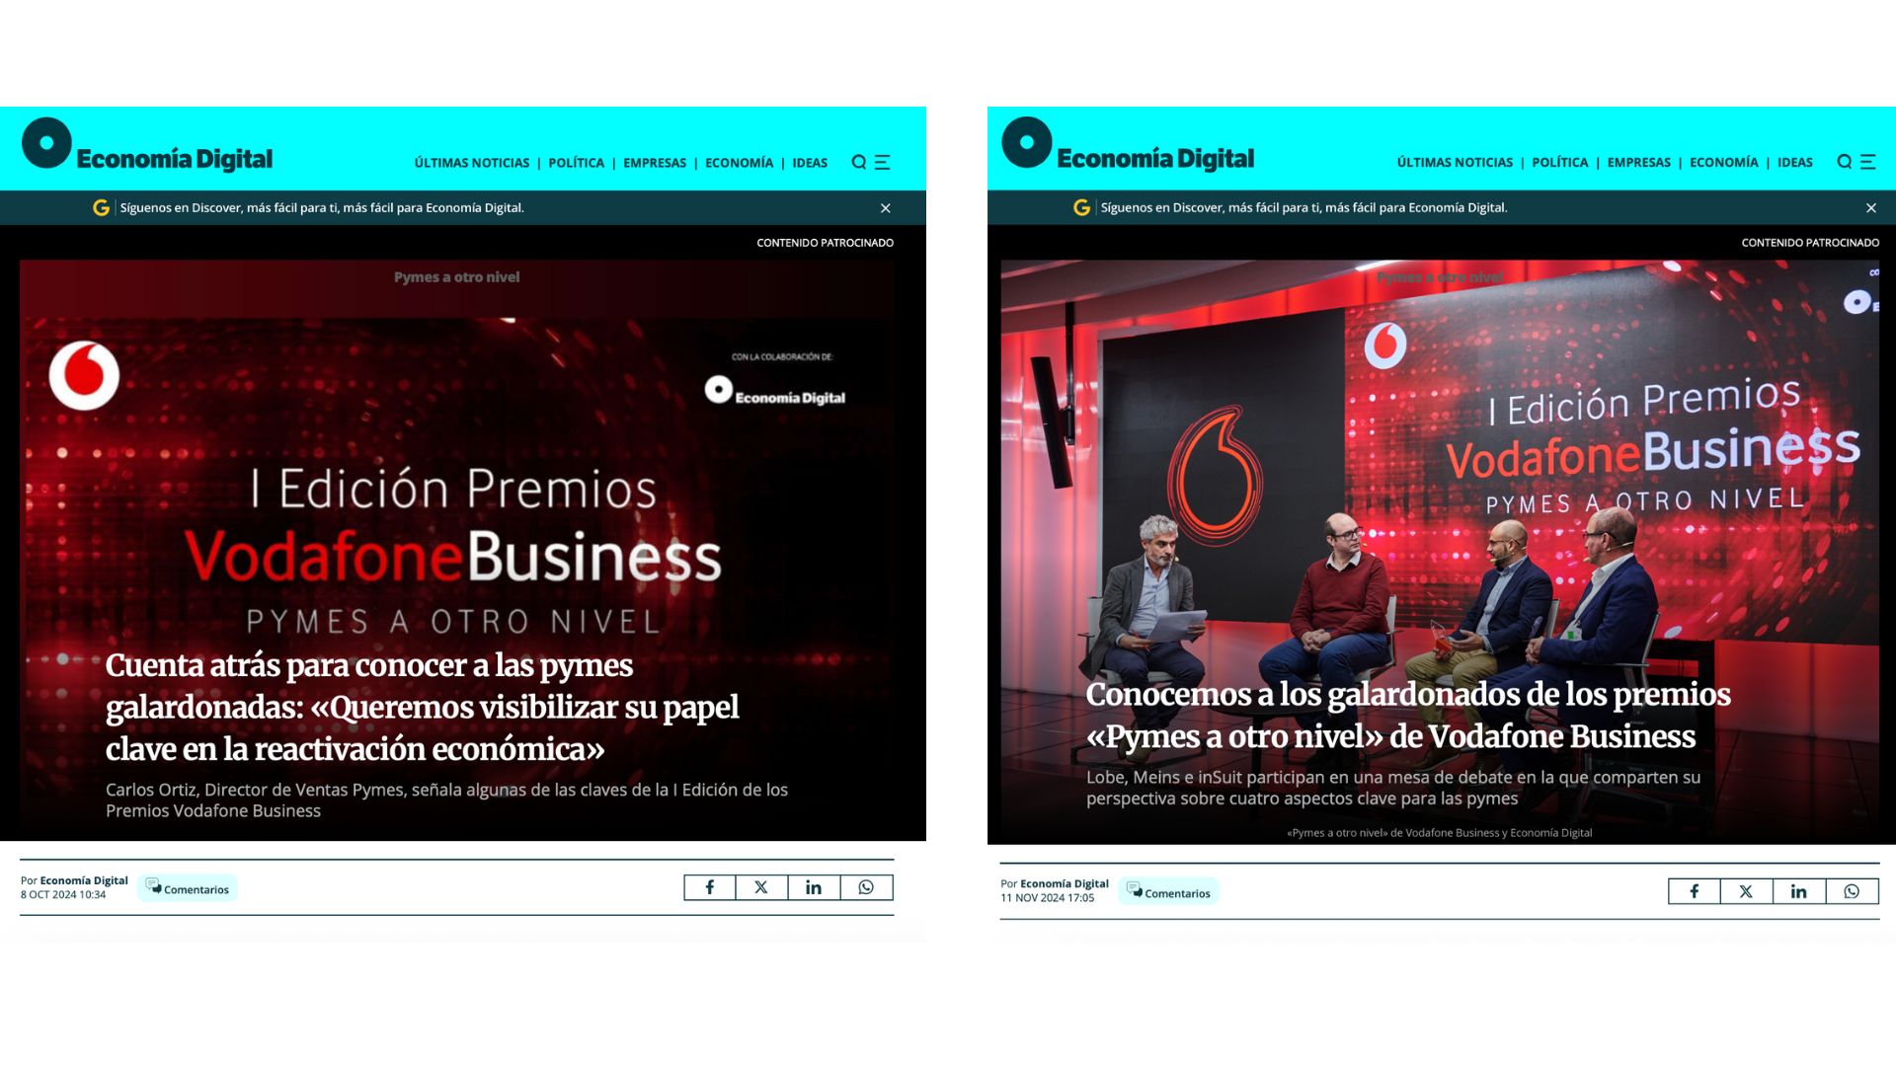Click the Economía Digital logo on left page
The width and height of the screenshot is (1896, 1066).
(147, 146)
